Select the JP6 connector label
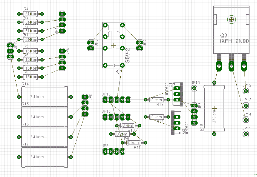The width and height of the screenshot is (257, 177). coord(91,97)
